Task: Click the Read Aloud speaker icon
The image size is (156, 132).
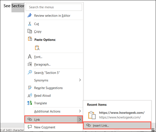Action: pyautogui.click(x=30, y=95)
